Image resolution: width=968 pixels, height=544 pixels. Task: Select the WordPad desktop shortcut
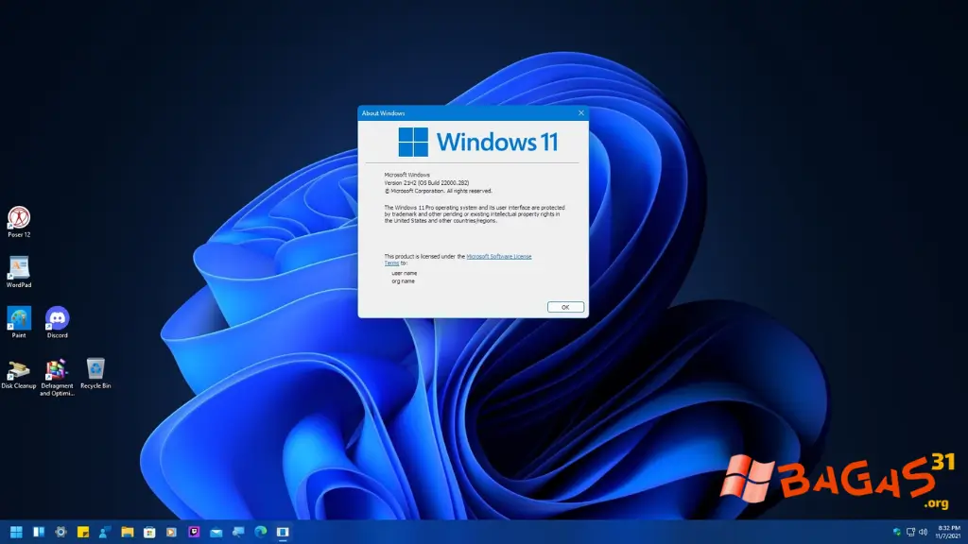click(19, 273)
